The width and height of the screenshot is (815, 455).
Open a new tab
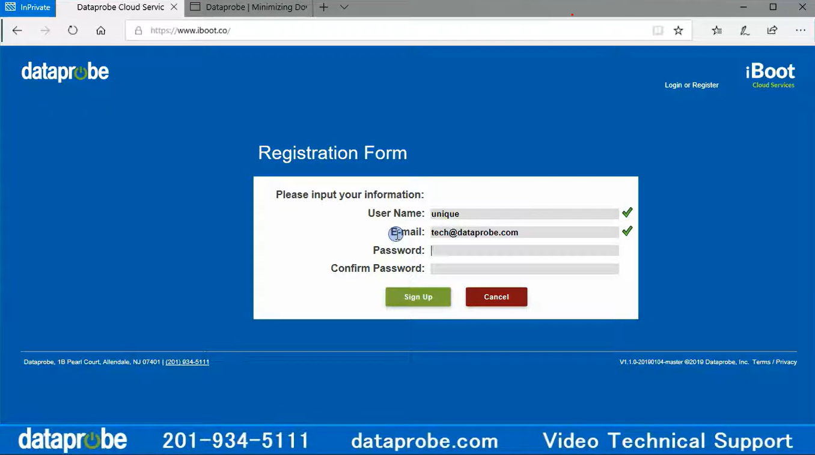pyautogui.click(x=323, y=8)
